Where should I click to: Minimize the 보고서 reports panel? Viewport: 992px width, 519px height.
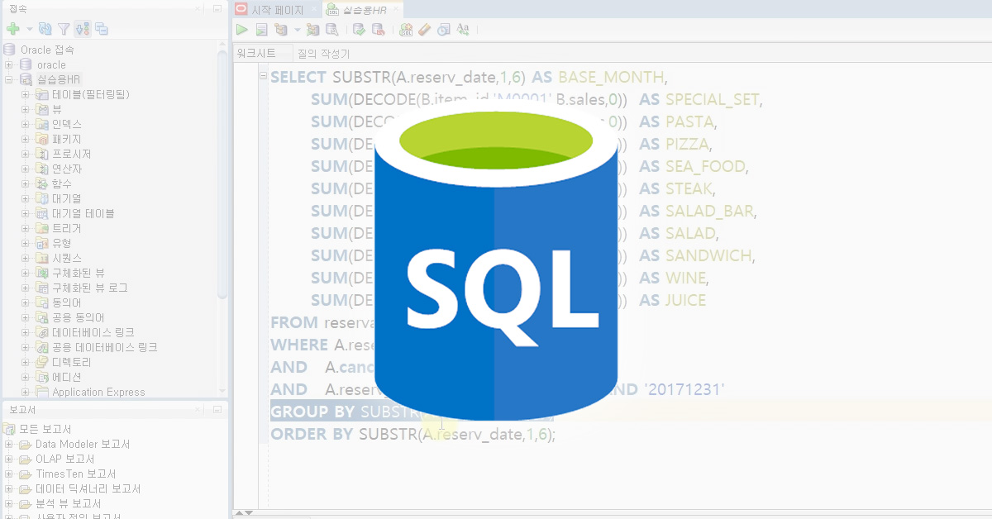217,410
